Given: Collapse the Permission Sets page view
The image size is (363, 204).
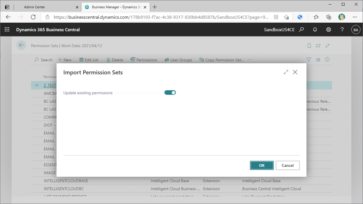Looking at the screenshot, I should (327, 46).
